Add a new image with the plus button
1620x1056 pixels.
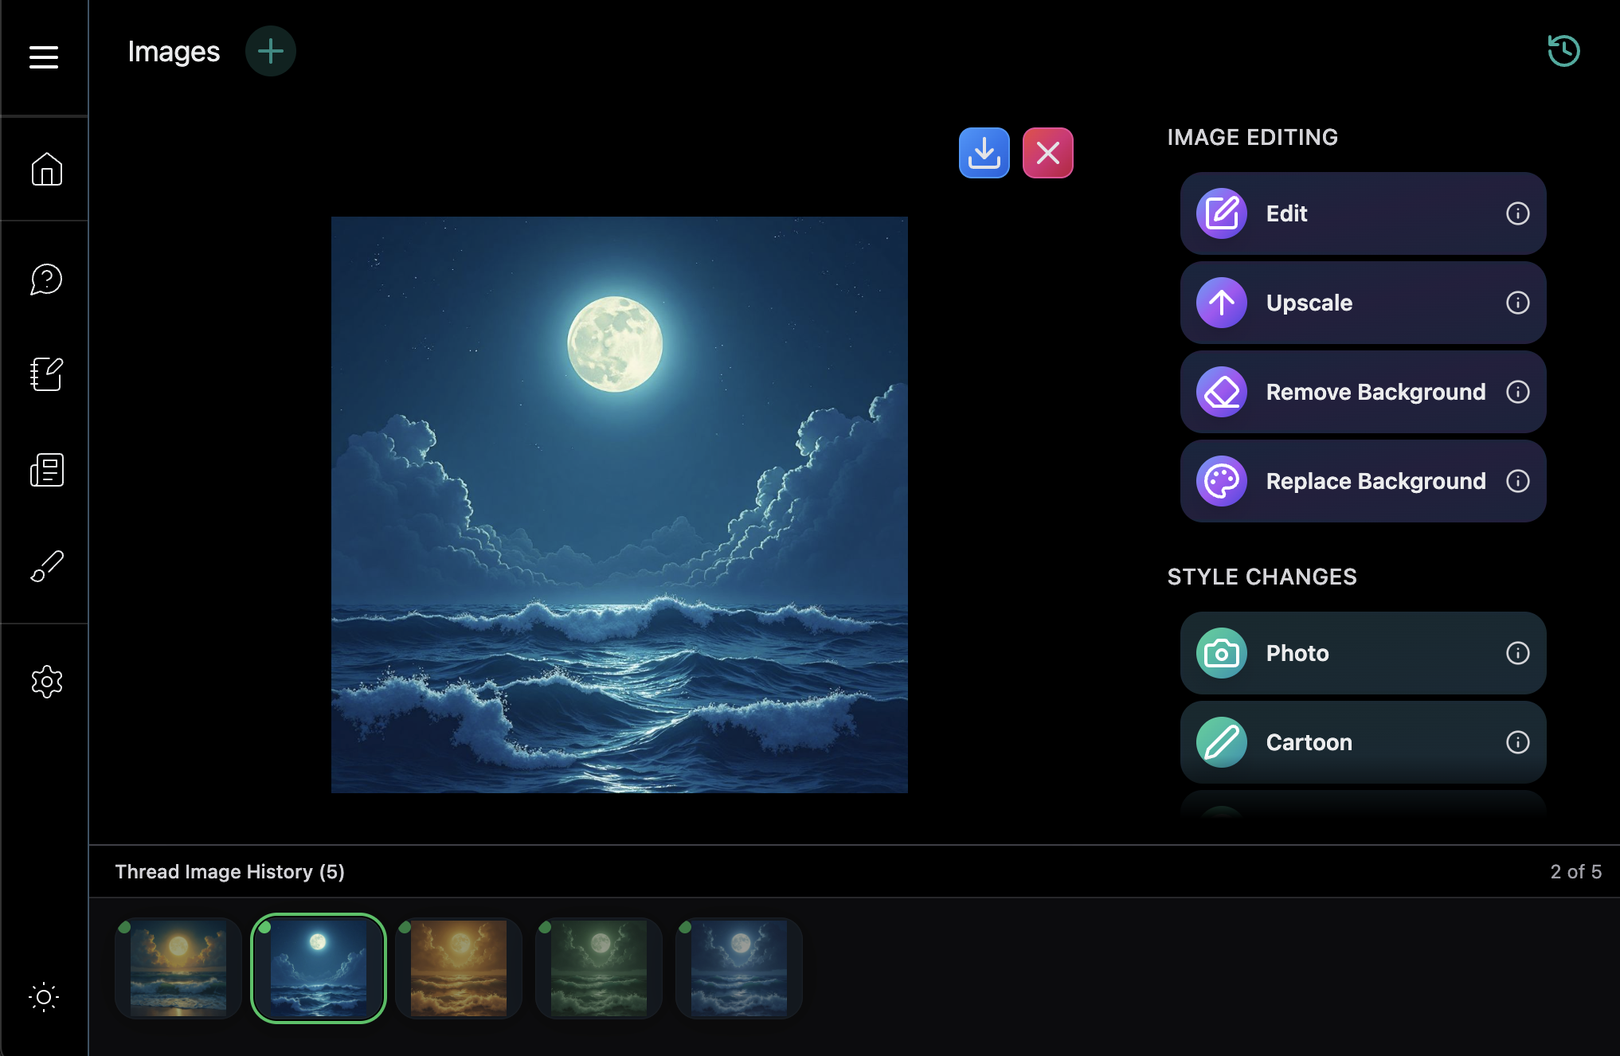(x=270, y=50)
